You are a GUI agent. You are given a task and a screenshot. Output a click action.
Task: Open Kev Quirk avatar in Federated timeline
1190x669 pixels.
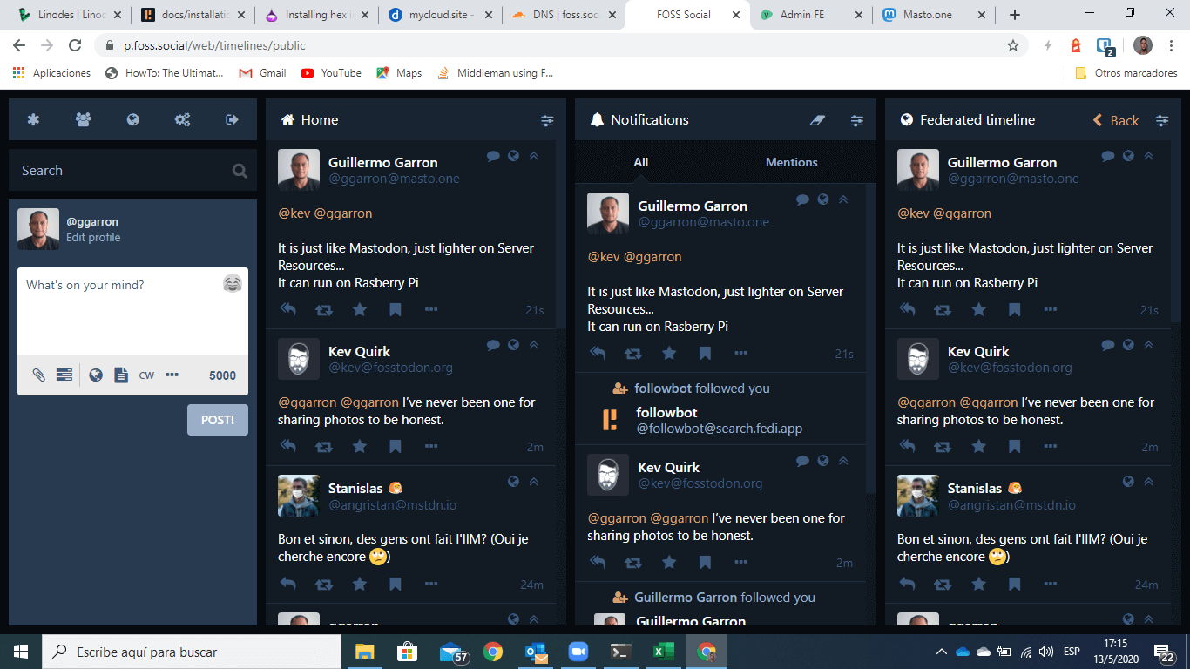coord(918,359)
